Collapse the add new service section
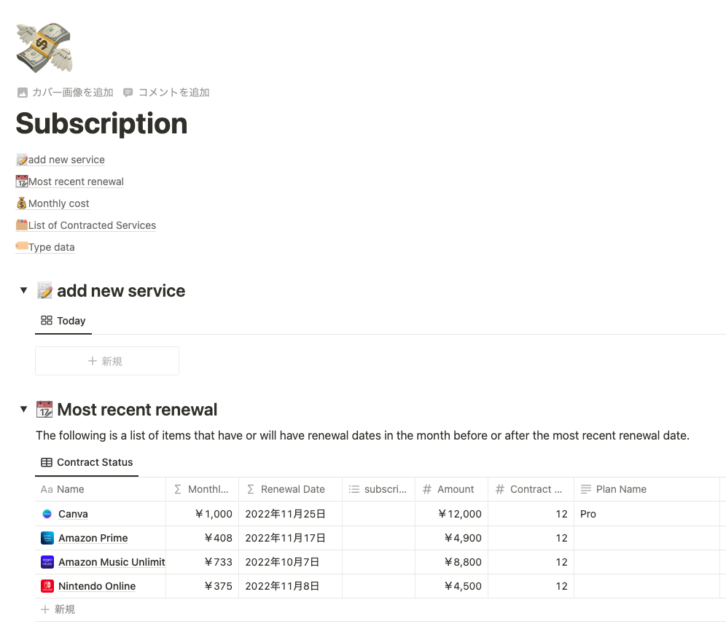 pyautogui.click(x=23, y=290)
